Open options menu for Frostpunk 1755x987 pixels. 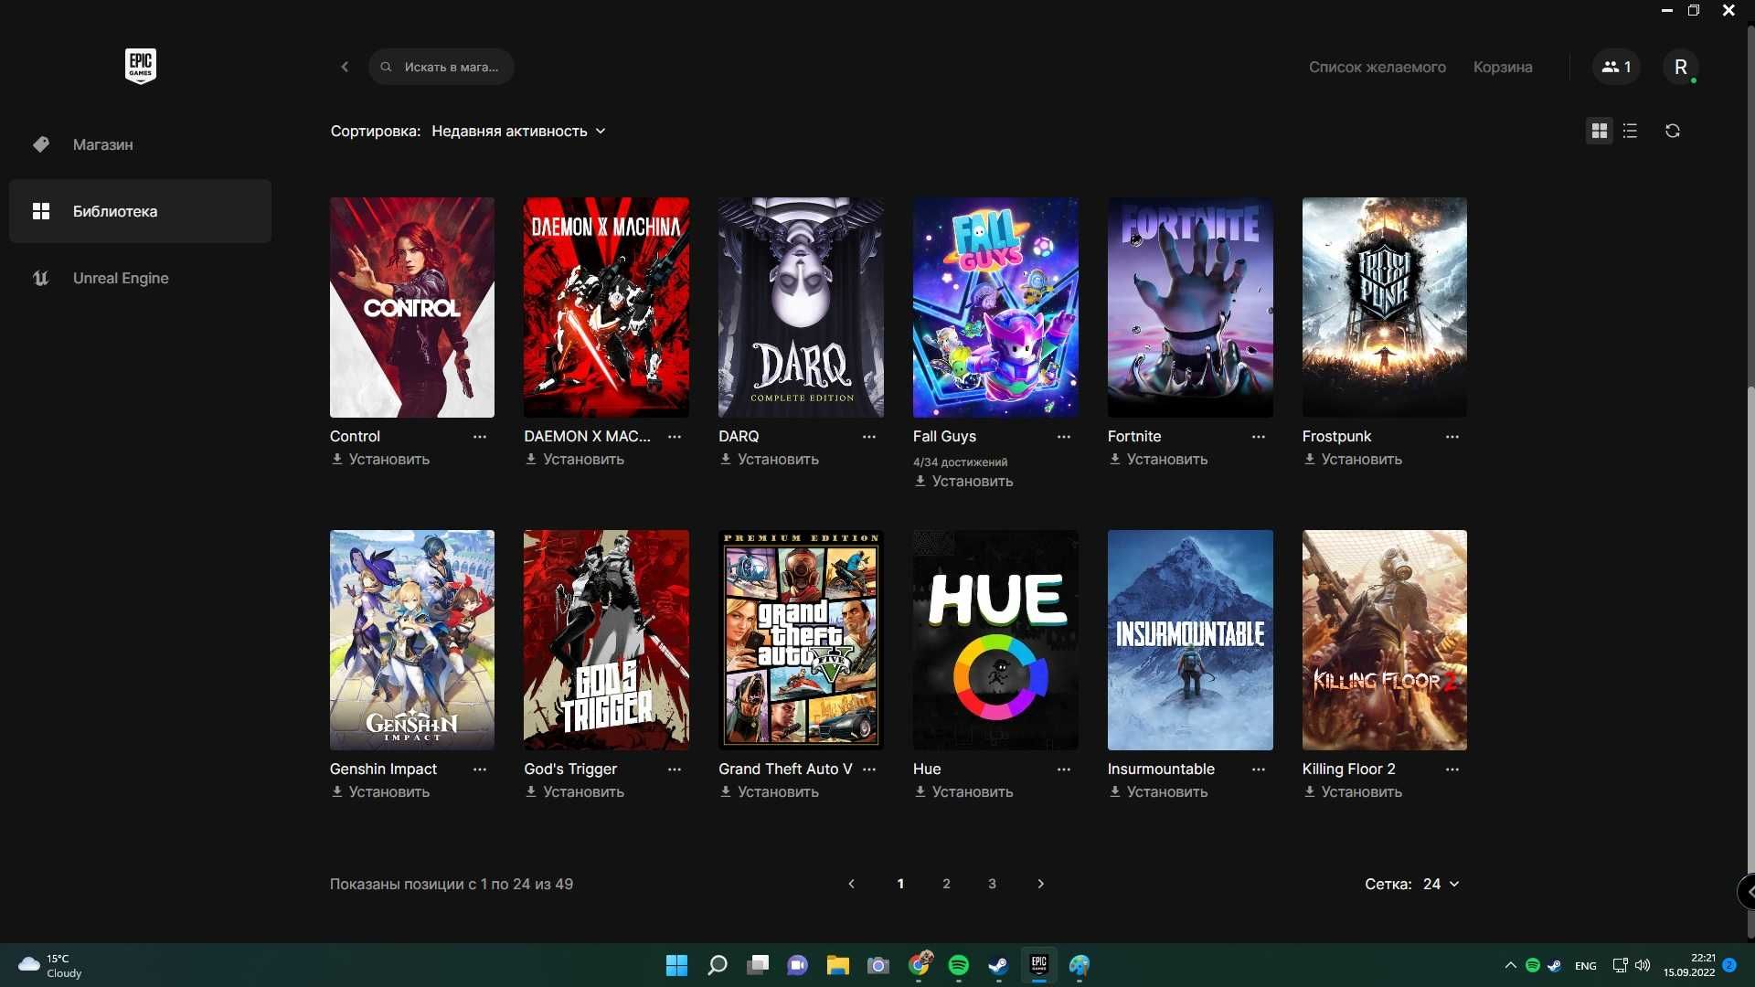[x=1452, y=437]
